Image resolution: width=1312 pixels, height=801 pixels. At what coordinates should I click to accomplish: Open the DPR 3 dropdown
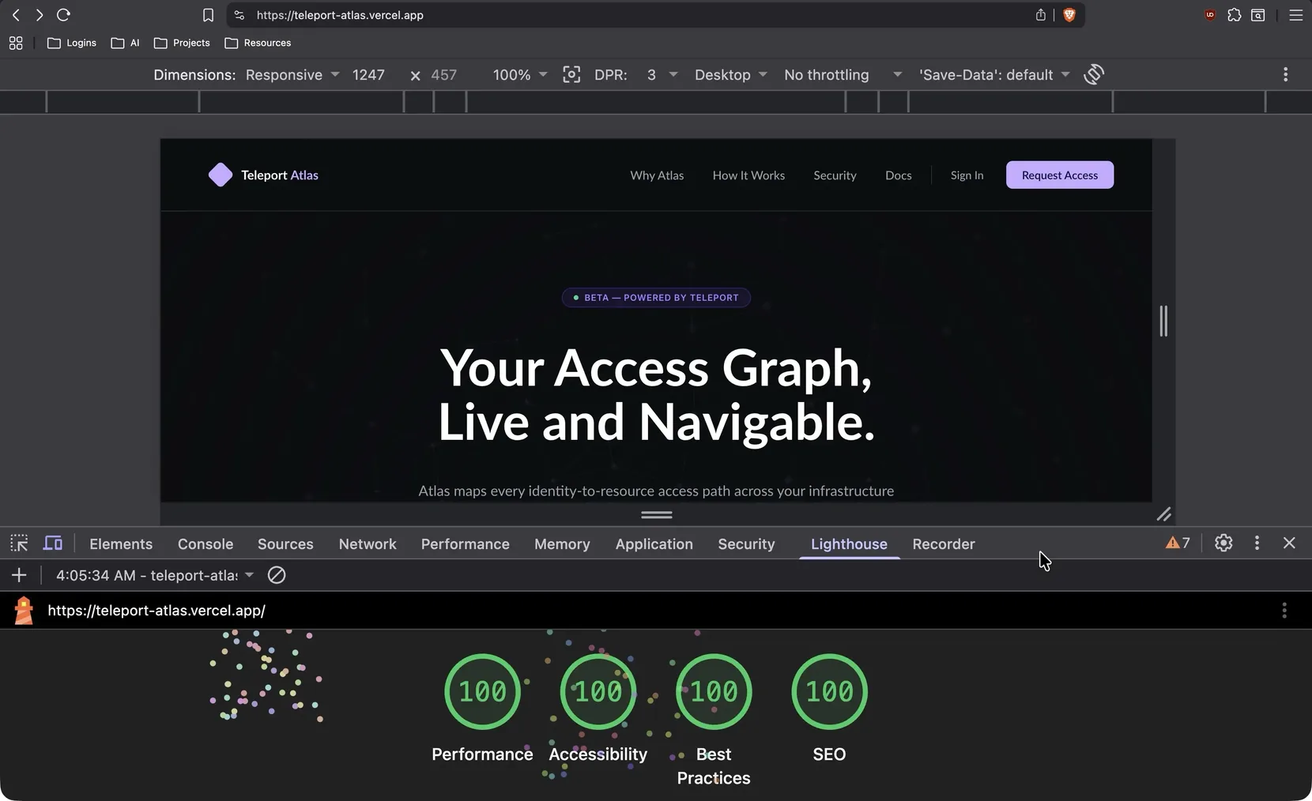tap(662, 74)
